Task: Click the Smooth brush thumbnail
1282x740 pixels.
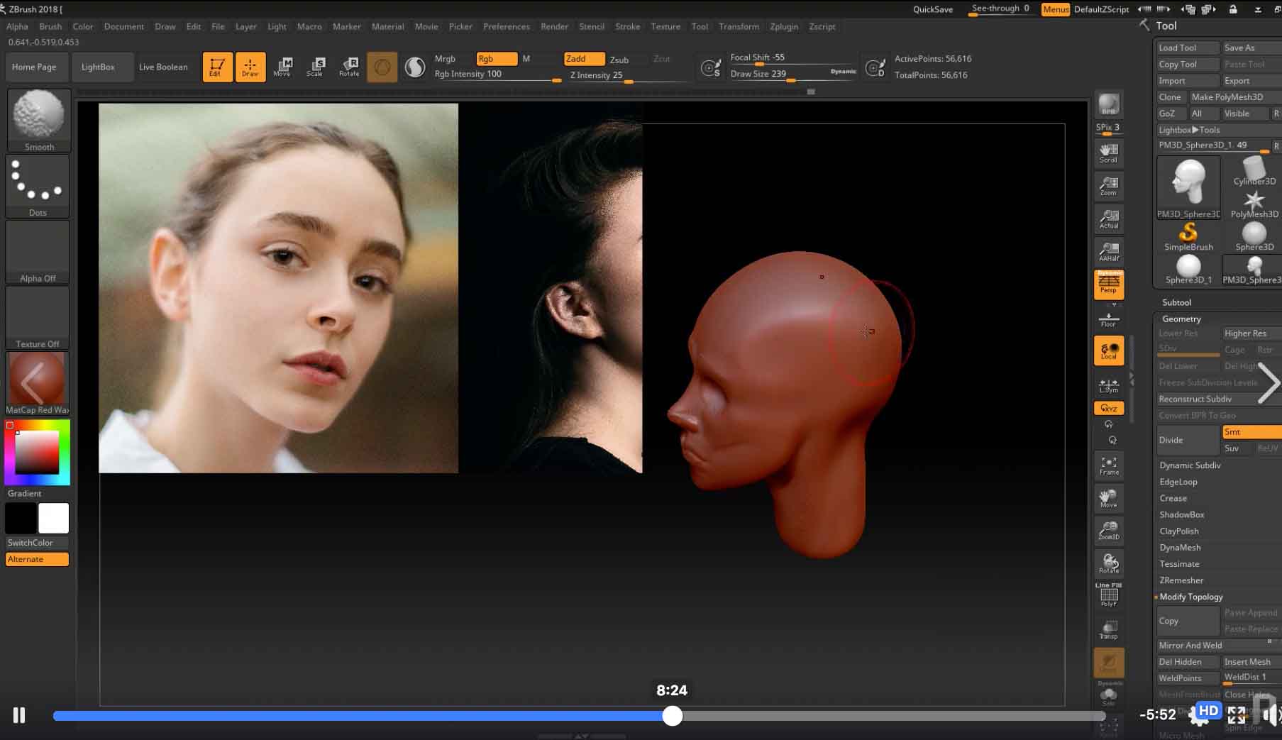Action: click(39, 117)
